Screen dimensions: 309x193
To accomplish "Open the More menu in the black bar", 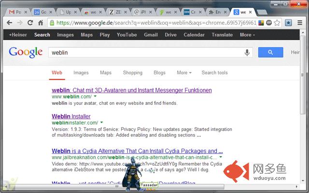I will pos(247,35).
